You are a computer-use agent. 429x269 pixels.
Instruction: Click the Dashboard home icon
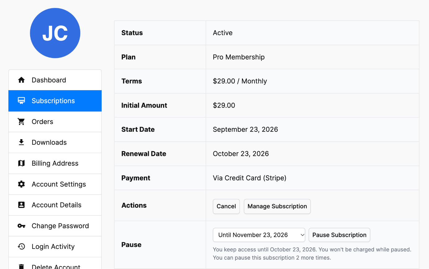tap(21, 80)
